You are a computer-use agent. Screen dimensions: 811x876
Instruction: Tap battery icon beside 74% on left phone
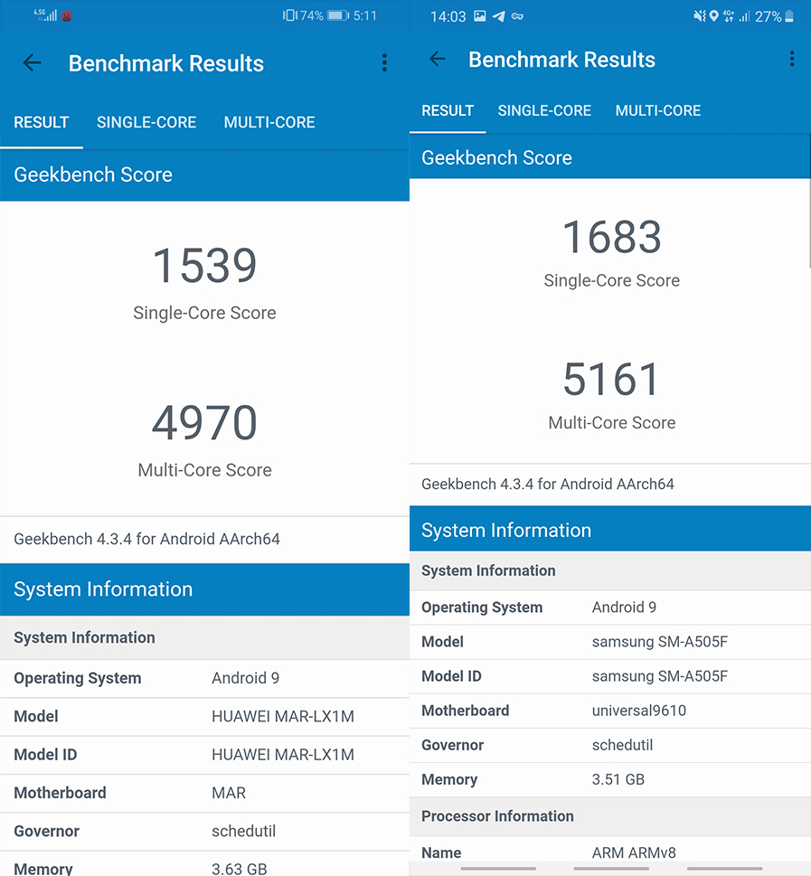(338, 15)
